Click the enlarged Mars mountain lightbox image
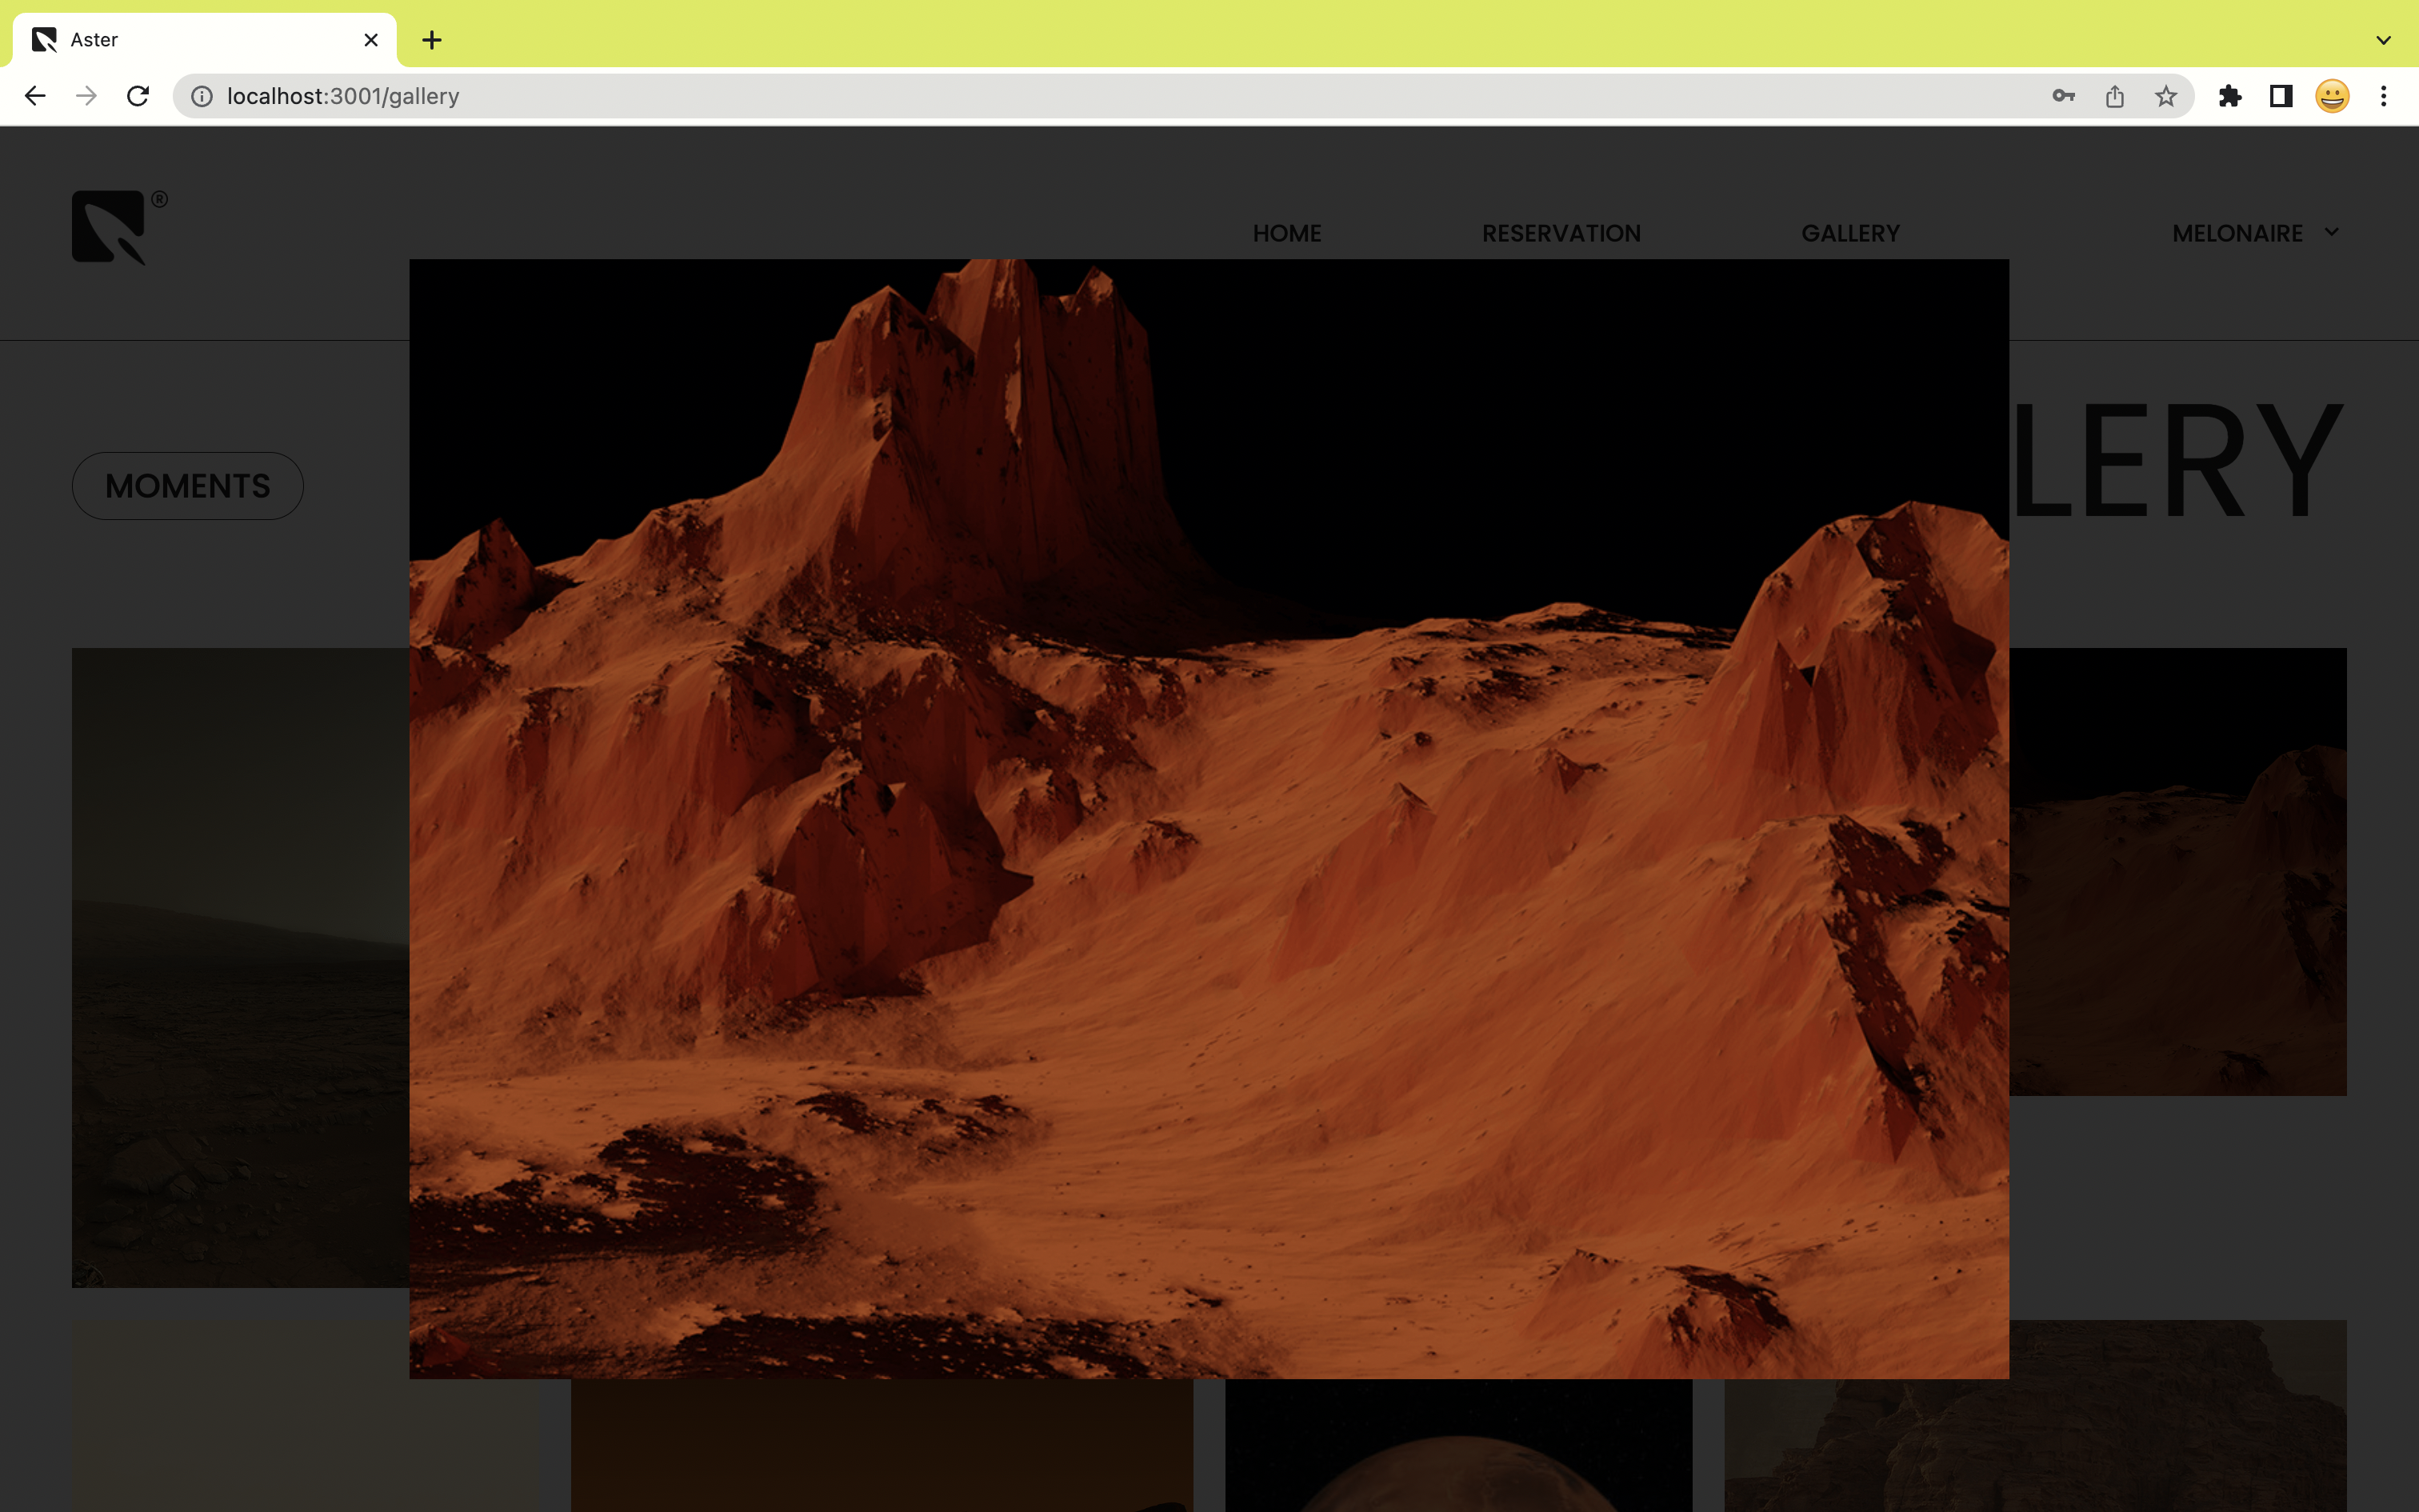The height and width of the screenshot is (1512, 2419). pos(1209,819)
